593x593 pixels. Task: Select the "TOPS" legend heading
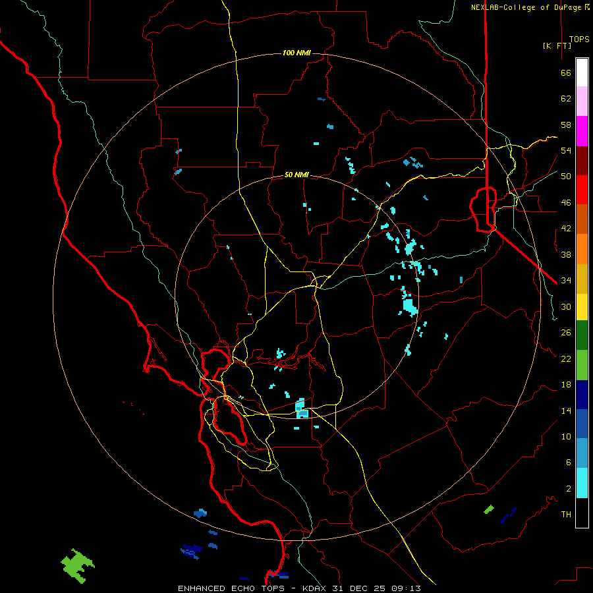tap(579, 40)
